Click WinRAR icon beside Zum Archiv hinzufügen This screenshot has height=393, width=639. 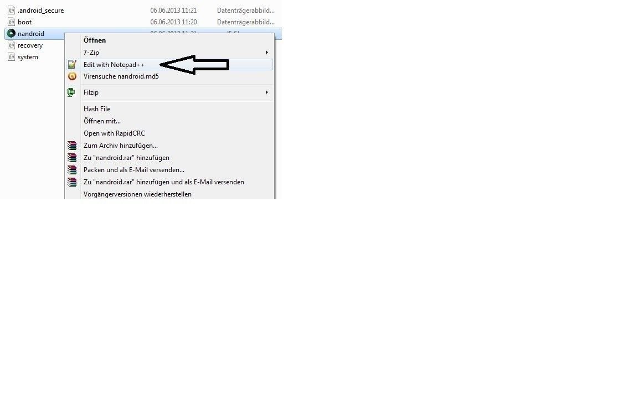pos(72,146)
